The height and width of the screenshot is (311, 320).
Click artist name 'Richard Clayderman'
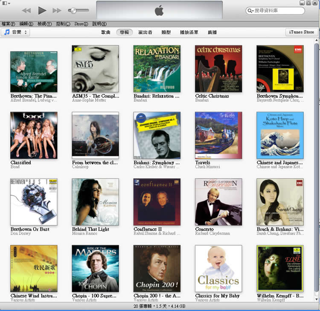(212, 233)
